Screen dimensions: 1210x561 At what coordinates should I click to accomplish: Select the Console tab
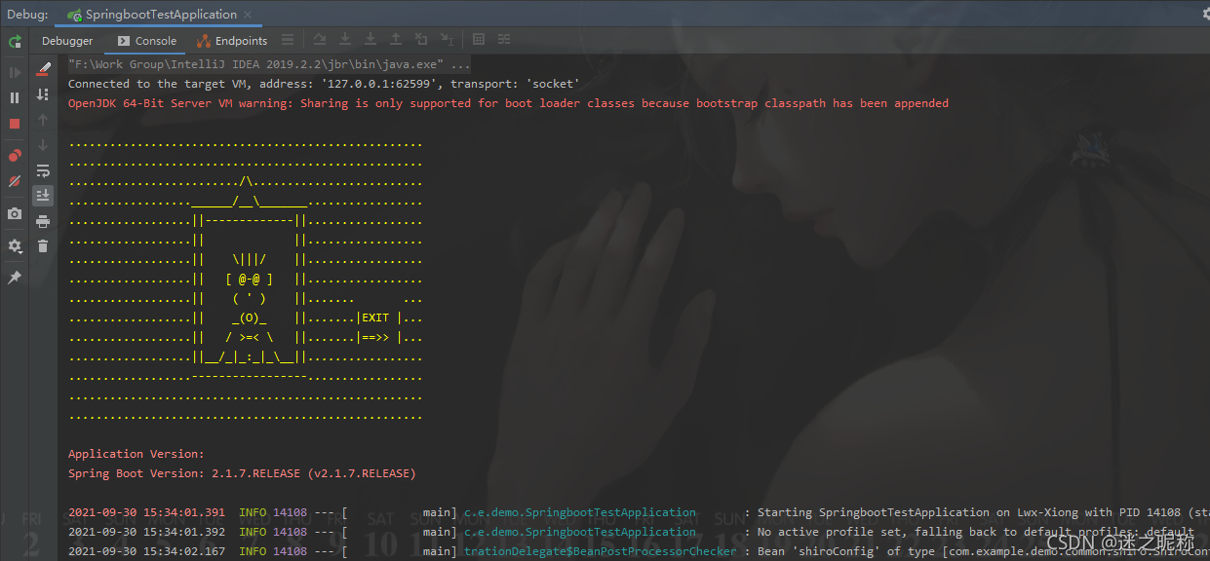(147, 41)
